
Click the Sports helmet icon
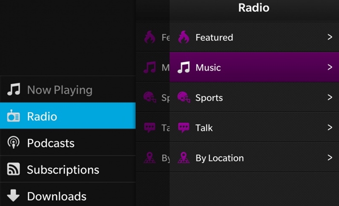point(184,97)
